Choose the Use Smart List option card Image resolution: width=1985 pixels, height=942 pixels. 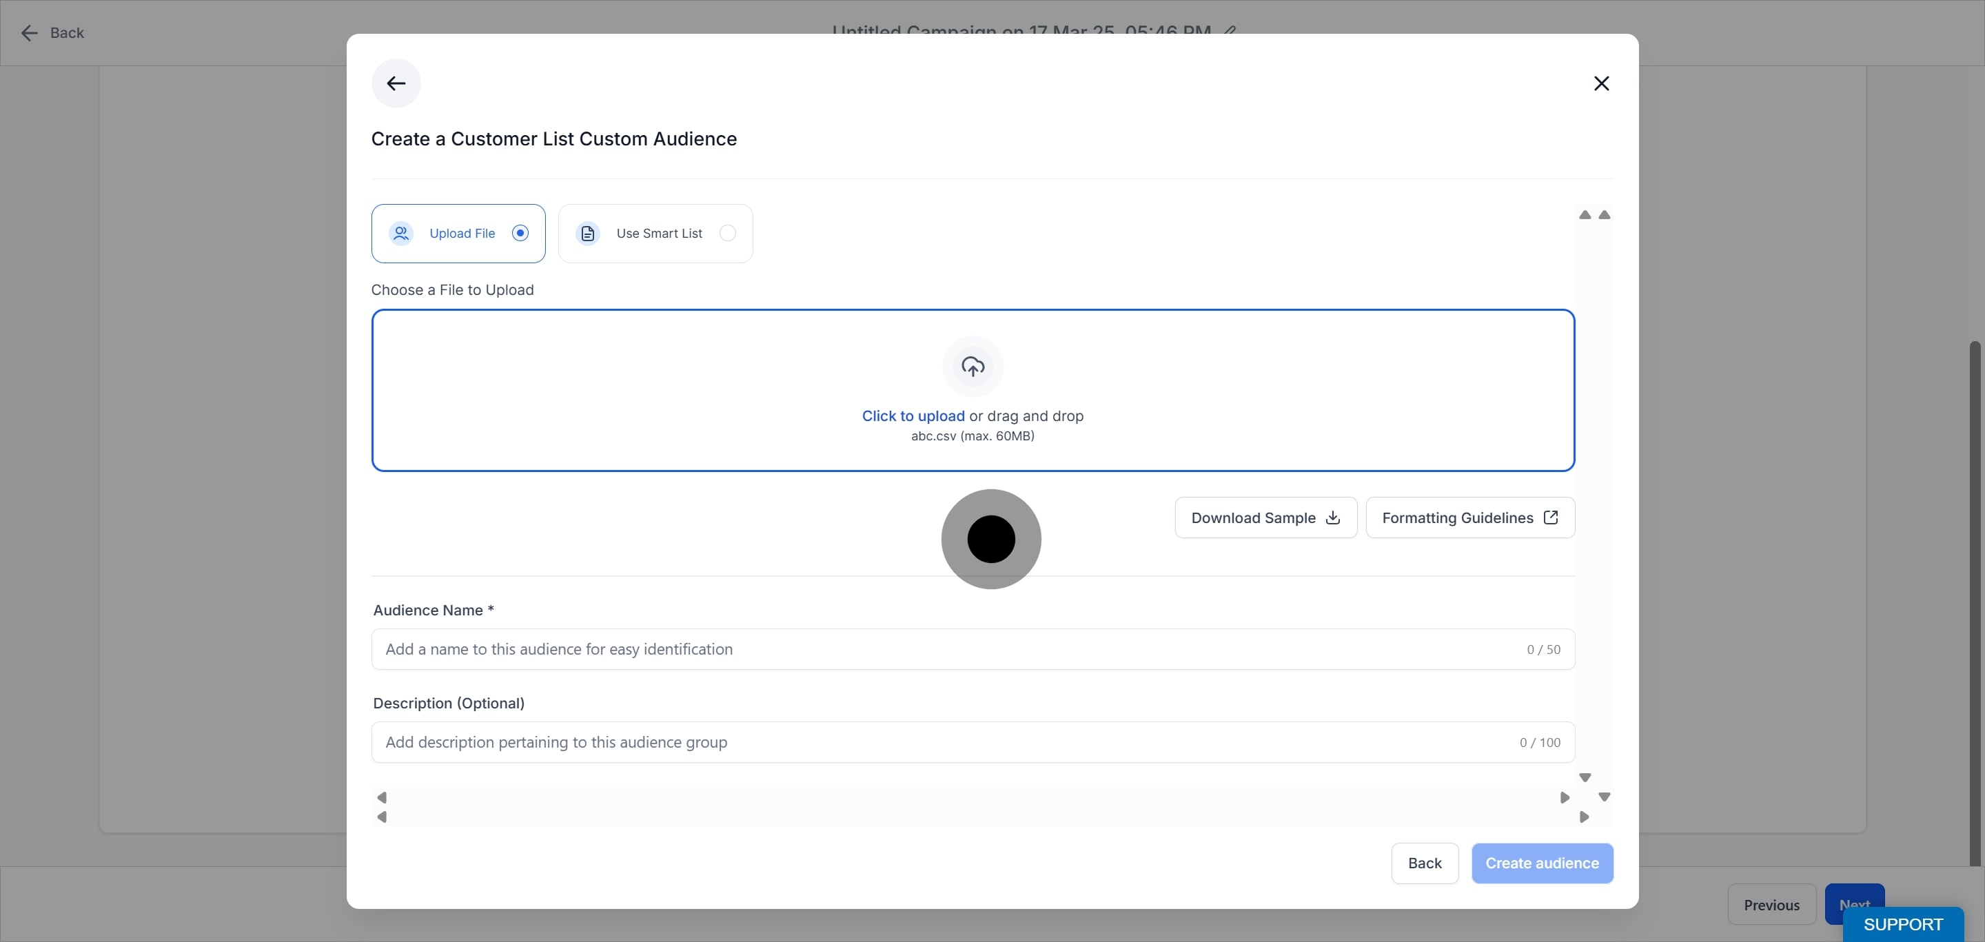click(655, 233)
